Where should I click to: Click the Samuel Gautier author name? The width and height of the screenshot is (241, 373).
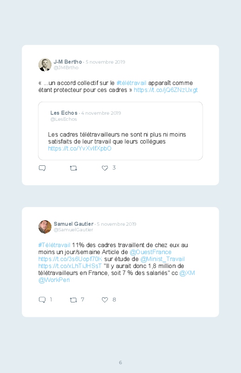tap(74, 224)
